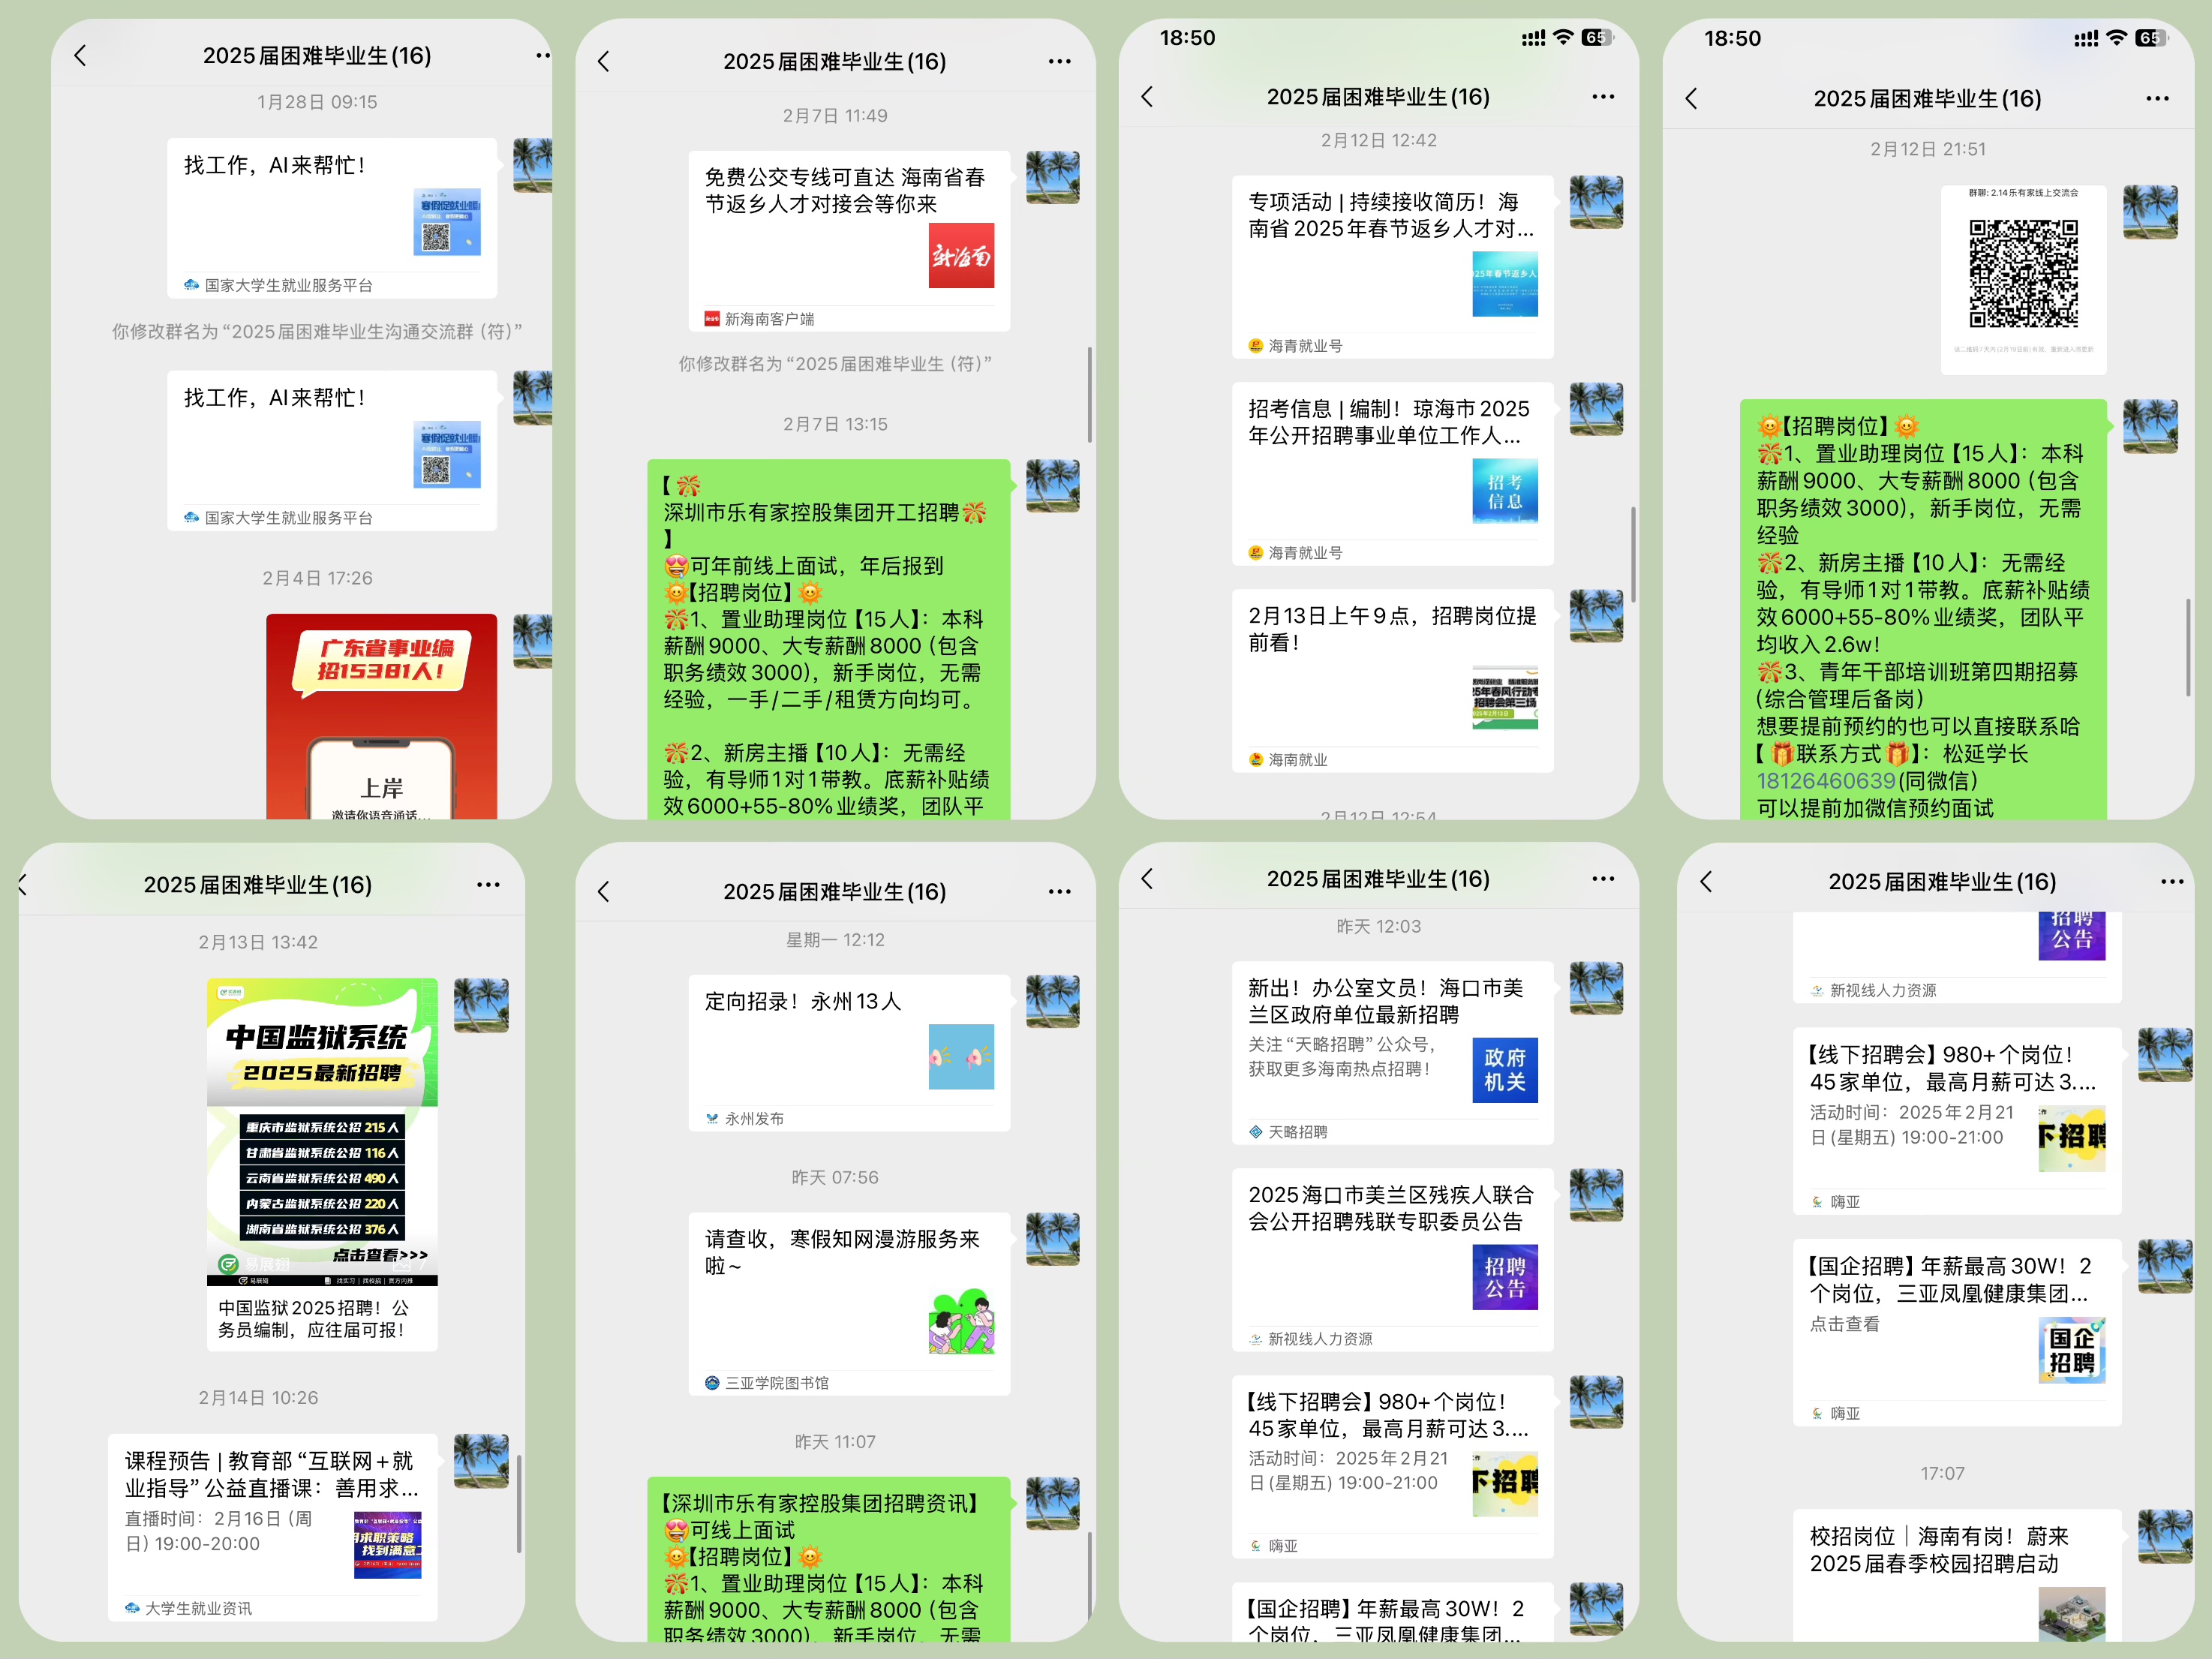Image resolution: width=2212 pixels, height=1659 pixels.
Task: Tap 招考信息 thumbnail on 琼海市 card
Action: coord(1504,491)
